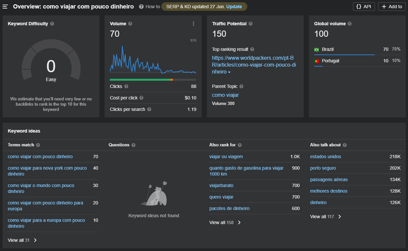
Task: Open the API button
Action: coord(364,7)
